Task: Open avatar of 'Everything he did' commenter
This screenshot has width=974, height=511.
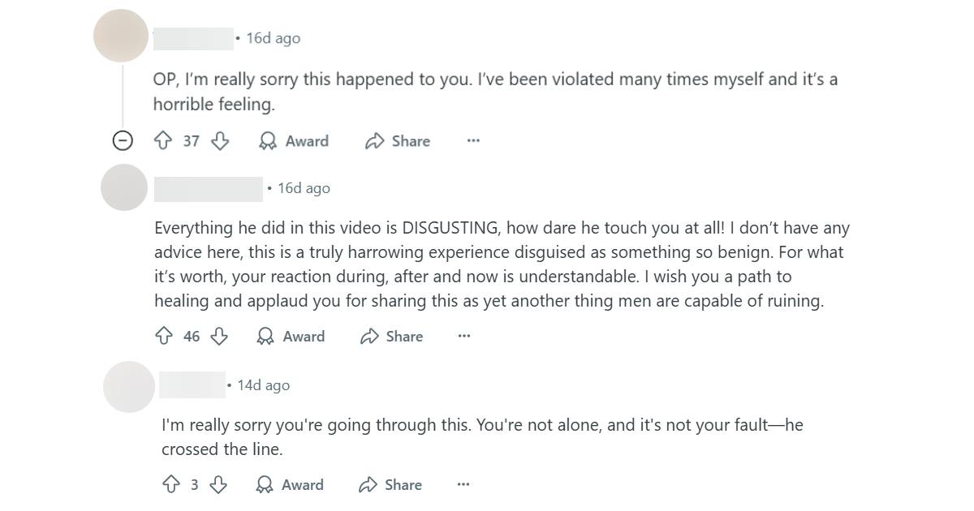Action: (x=124, y=187)
